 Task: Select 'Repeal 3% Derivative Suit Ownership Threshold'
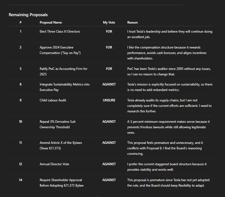(x=57, y=124)
